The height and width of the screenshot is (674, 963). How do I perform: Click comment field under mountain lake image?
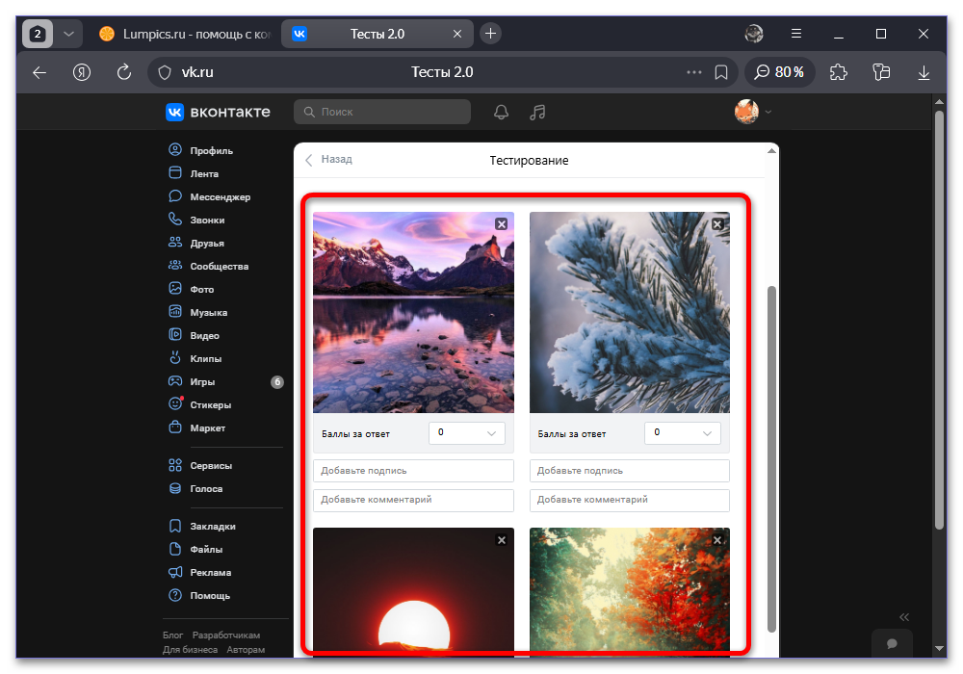[413, 500]
